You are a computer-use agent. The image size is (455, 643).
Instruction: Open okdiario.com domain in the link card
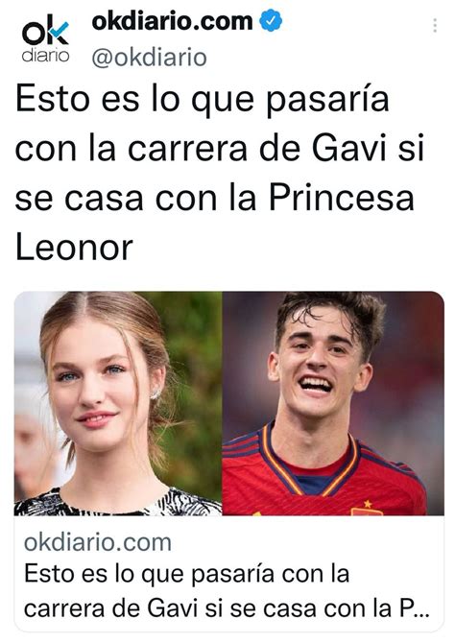[98, 542]
